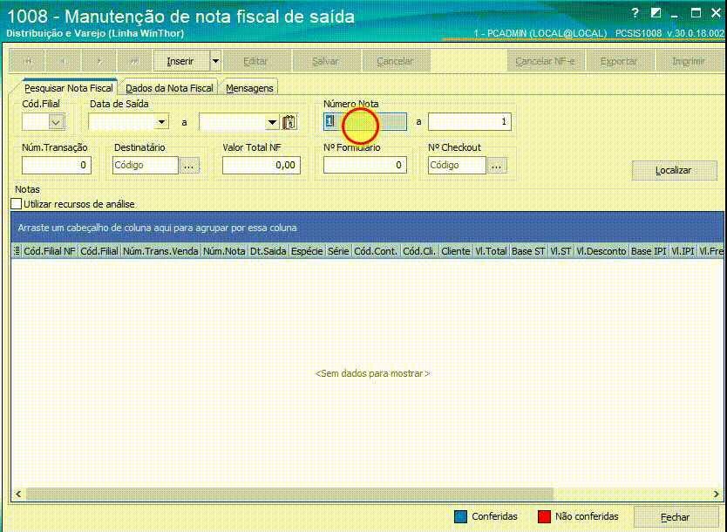
Task: Sort by Cliente column header
Action: [x=456, y=251]
